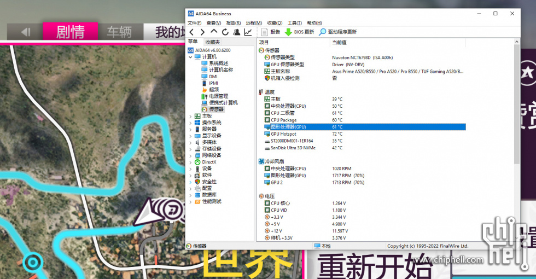
Task: Open the user management icon in toolbar
Action: [x=236, y=32]
